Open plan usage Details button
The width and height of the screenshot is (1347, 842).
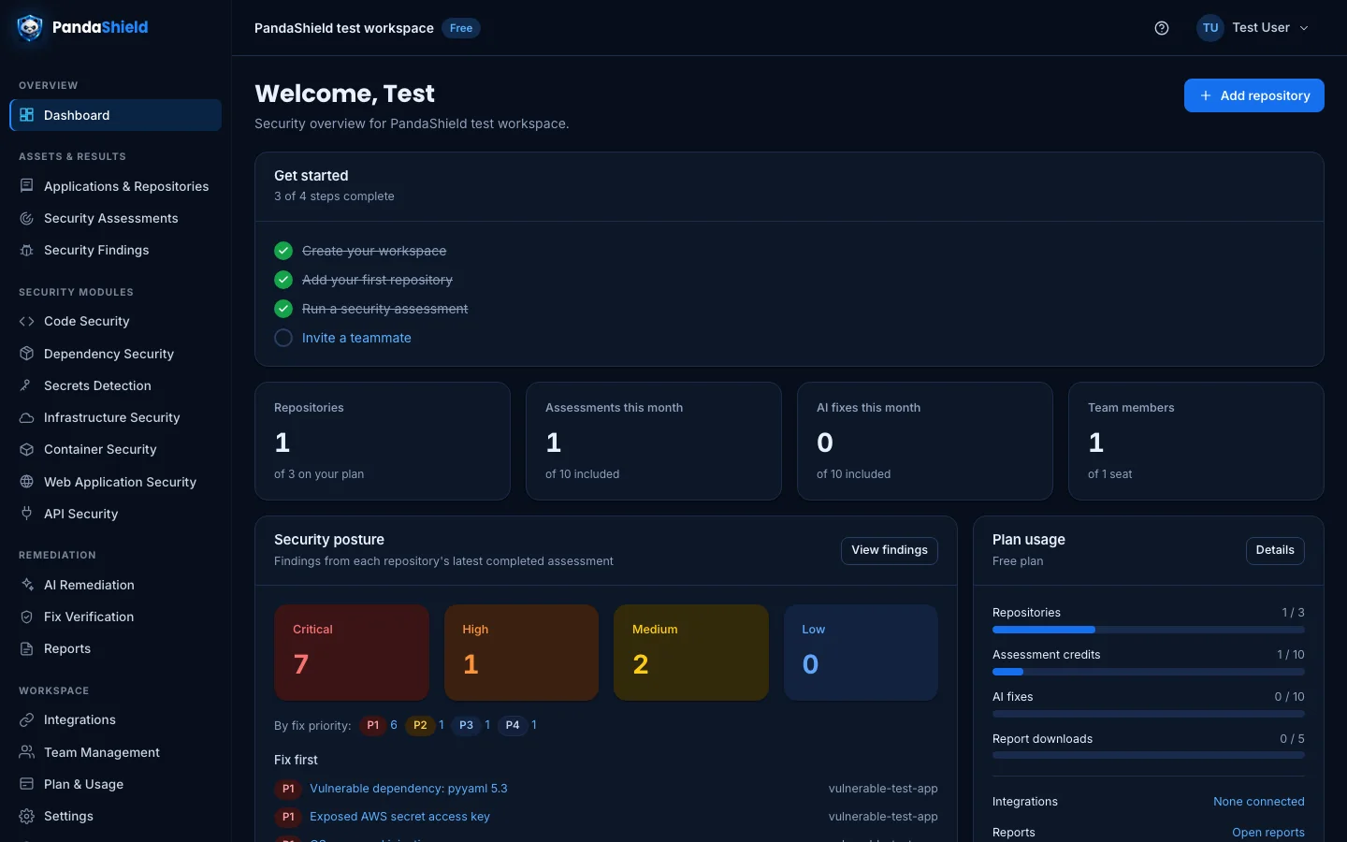click(1275, 550)
